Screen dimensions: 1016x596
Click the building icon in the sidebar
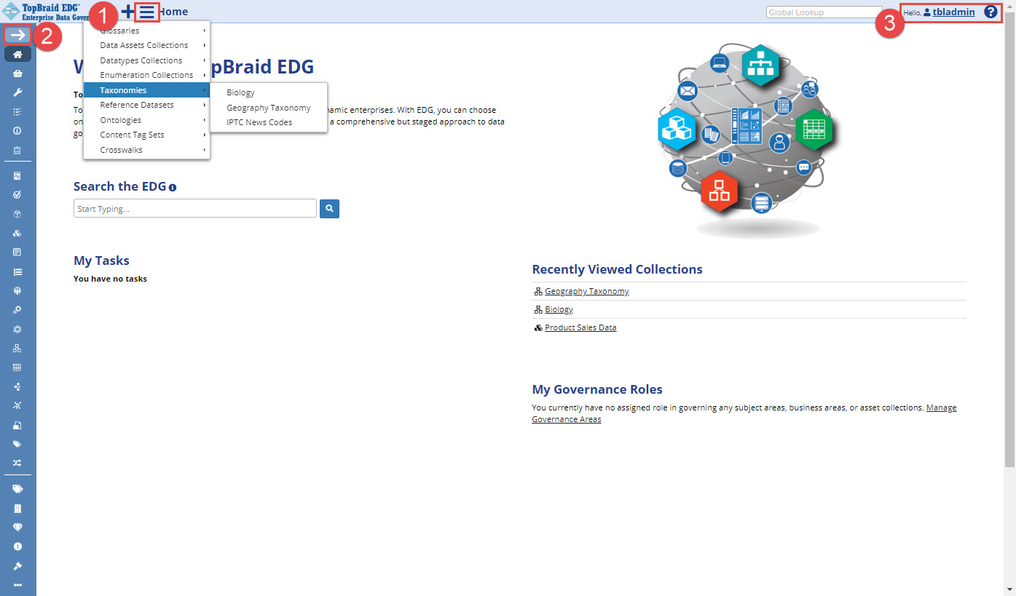tap(17, 508)
